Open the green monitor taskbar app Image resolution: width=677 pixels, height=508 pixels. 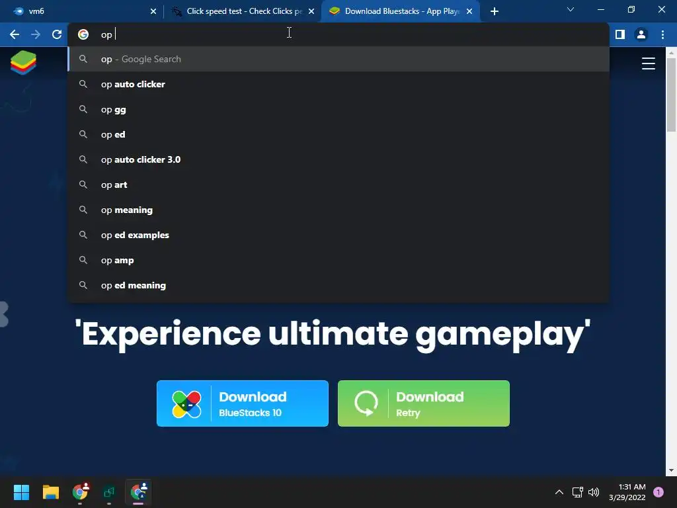tap(109, 492)
